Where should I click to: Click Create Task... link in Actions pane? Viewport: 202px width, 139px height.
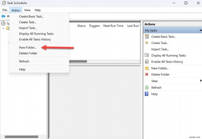click(160, 43)
